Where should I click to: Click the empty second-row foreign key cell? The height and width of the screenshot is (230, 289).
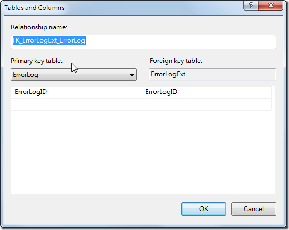207,104
